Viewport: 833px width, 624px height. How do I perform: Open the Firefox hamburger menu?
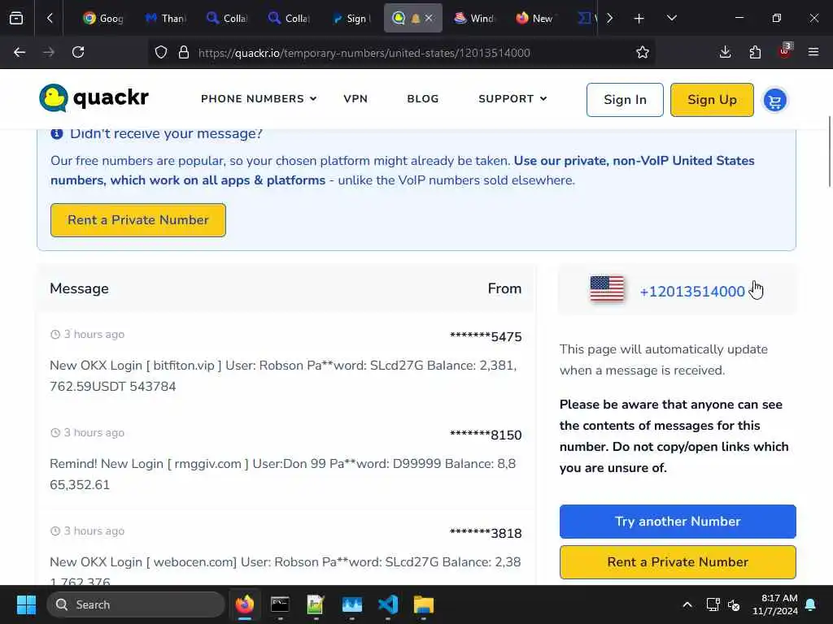tap(813, 52)
